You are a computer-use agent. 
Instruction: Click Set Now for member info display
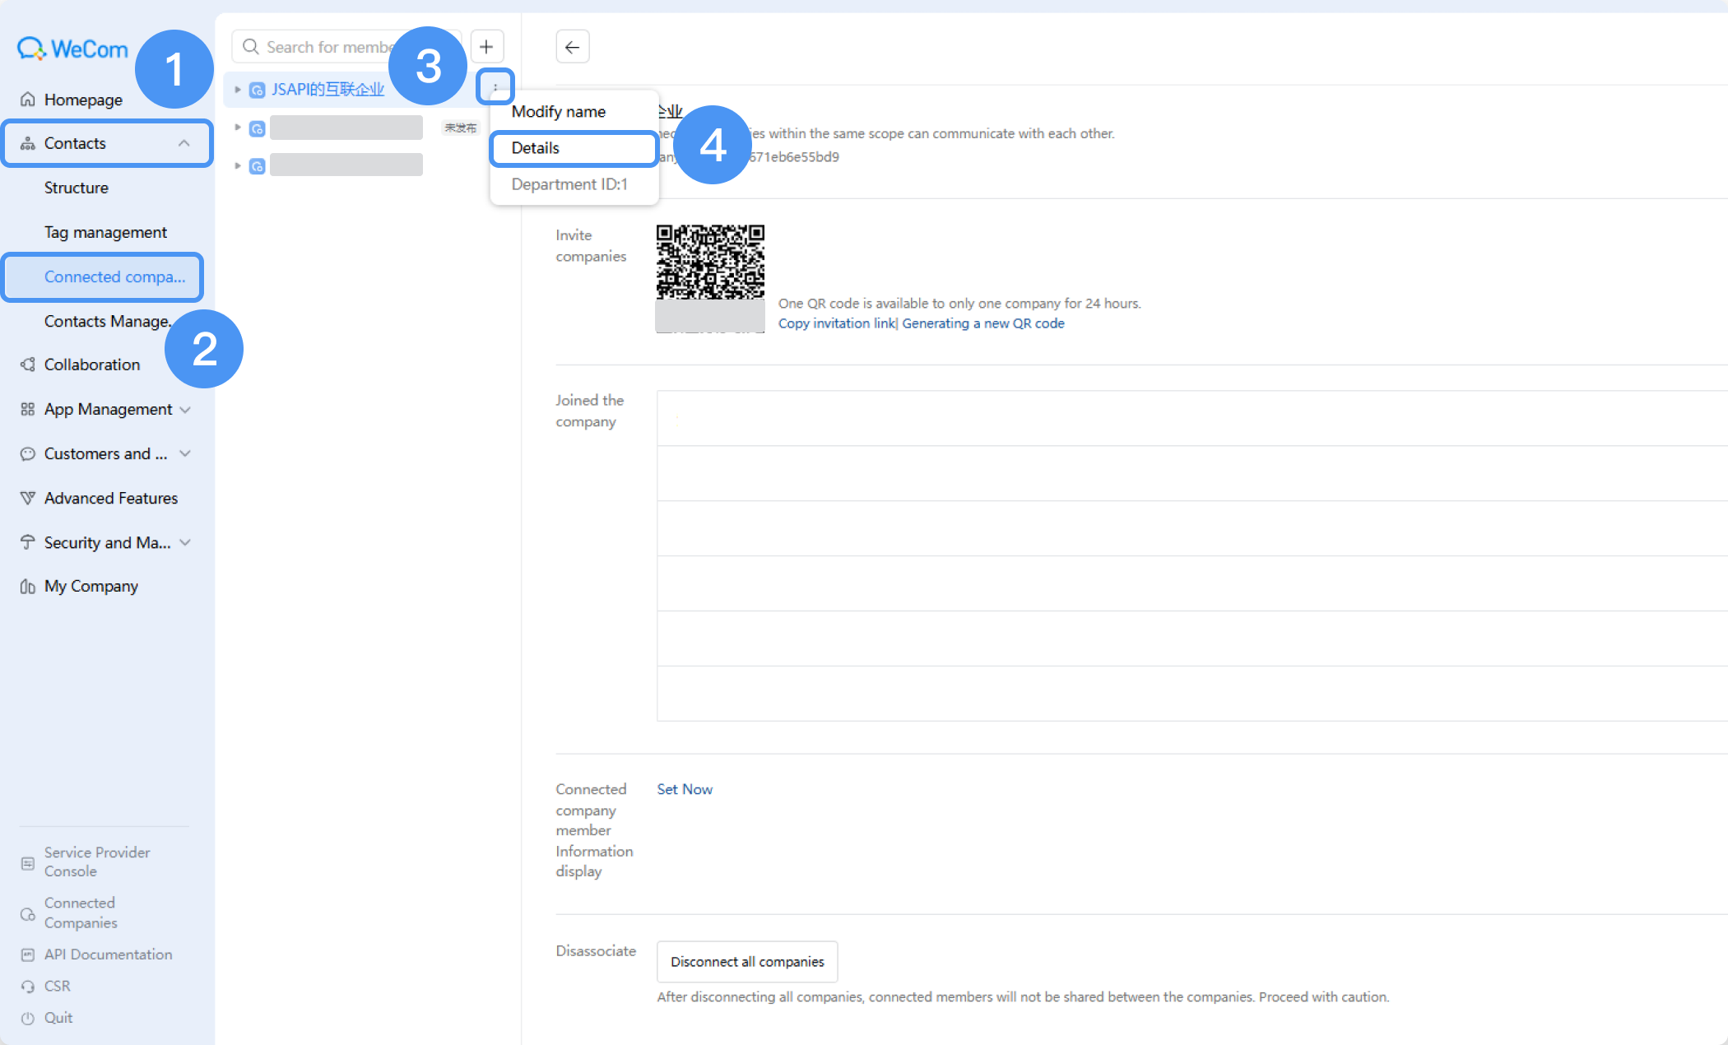tap(685, 789)
